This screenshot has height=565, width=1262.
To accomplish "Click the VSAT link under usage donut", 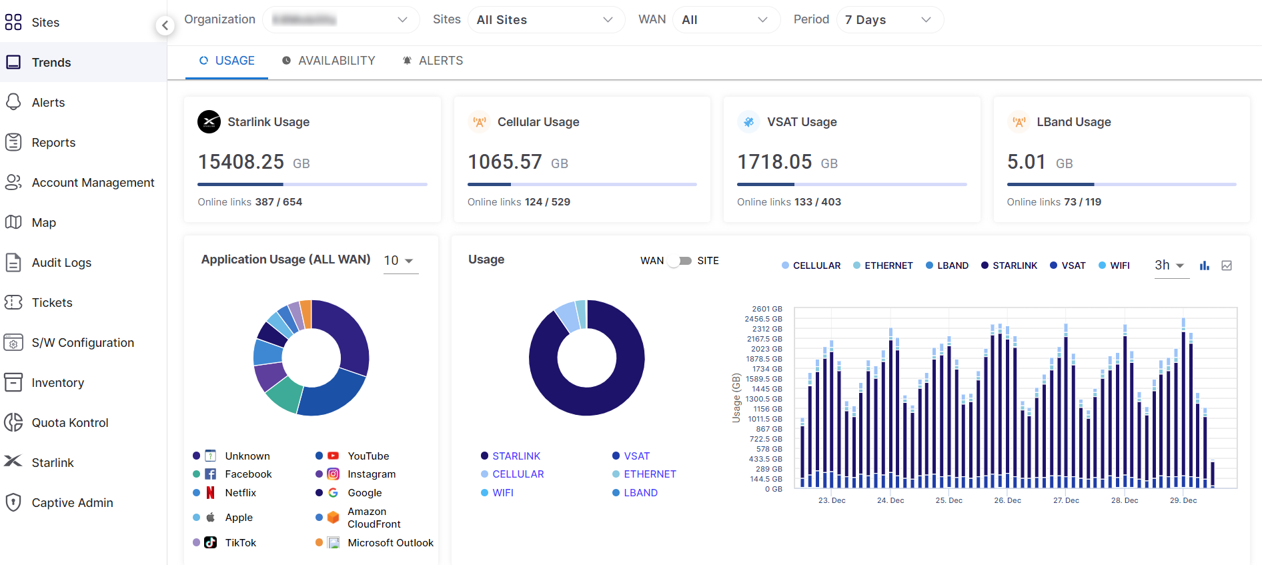I will click(x=636, y=456).
